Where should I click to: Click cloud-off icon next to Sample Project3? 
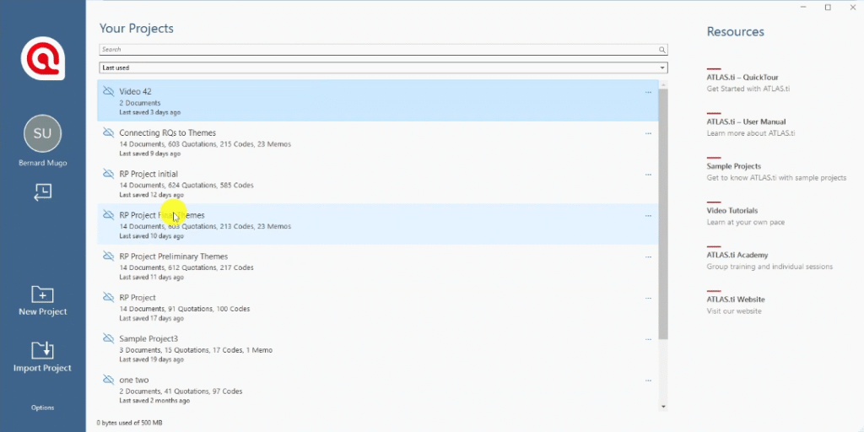click(x=108, y=338)
